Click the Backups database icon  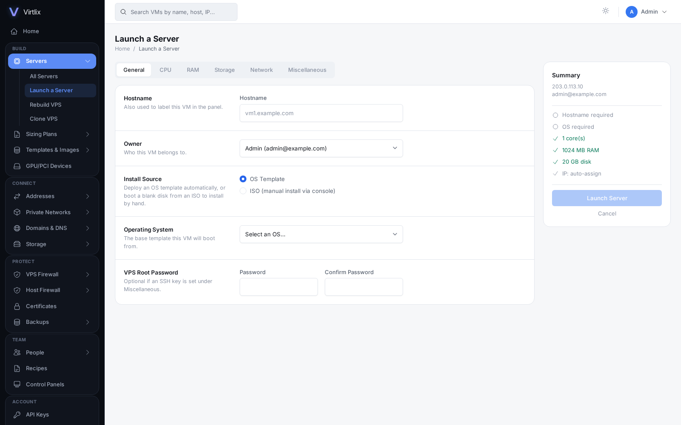pos(17,322)
